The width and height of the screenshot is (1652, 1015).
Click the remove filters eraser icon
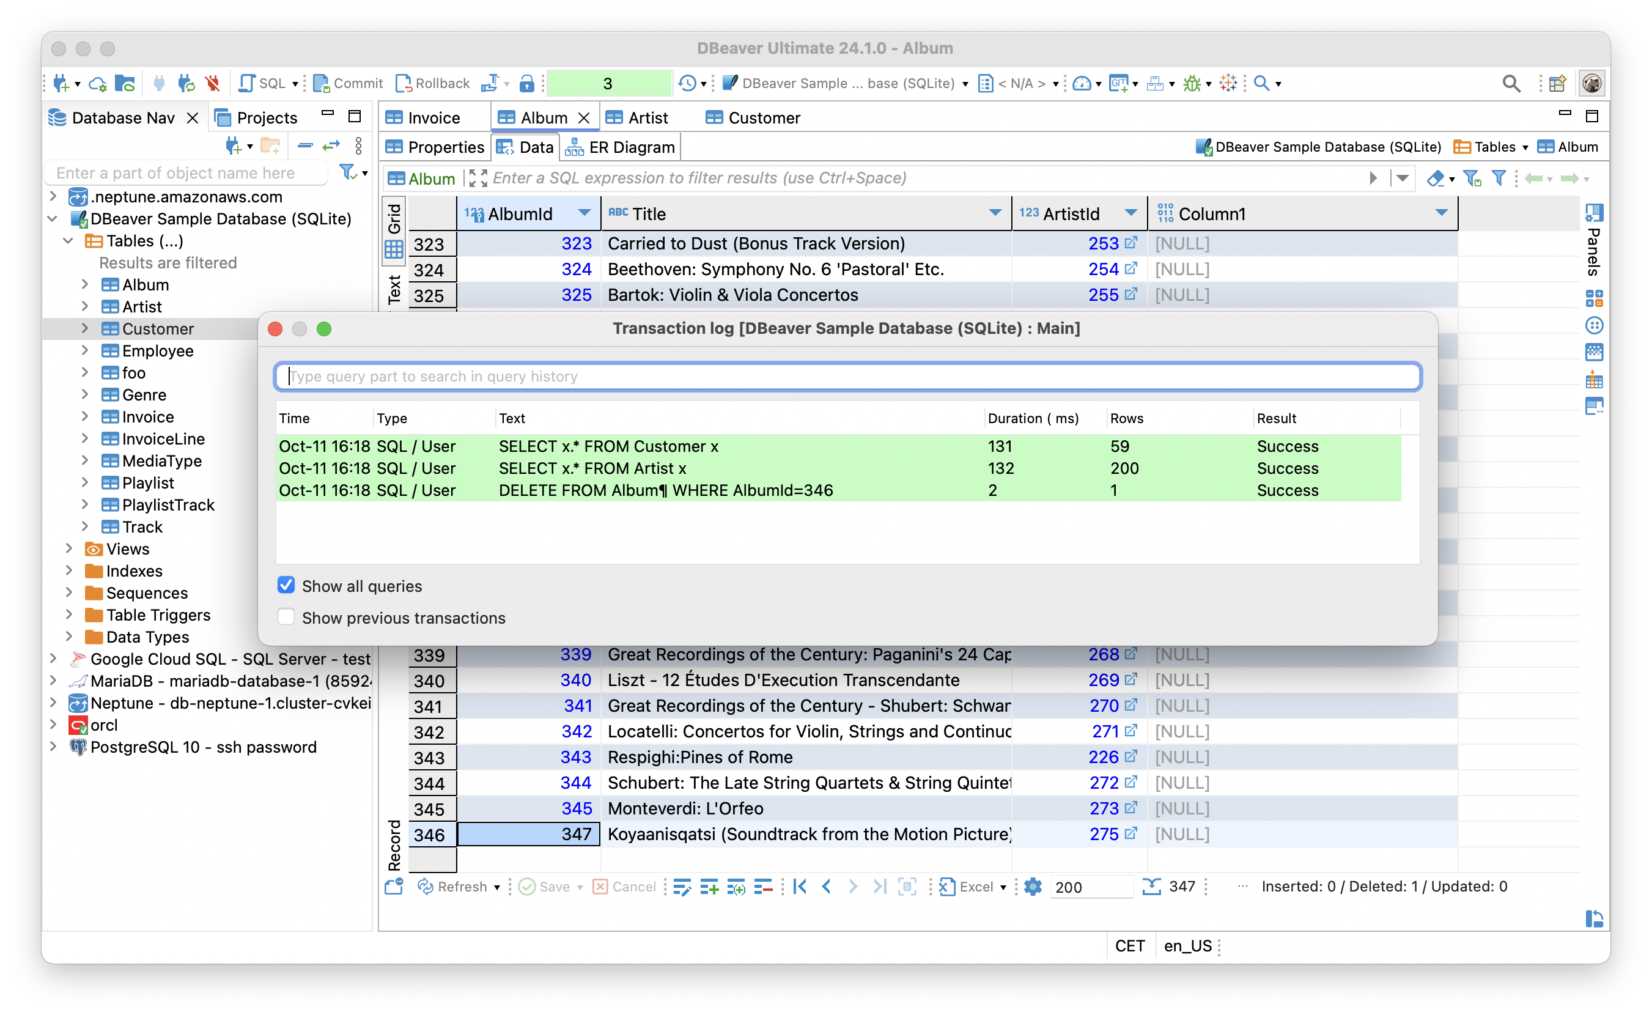pos(1435,179)
